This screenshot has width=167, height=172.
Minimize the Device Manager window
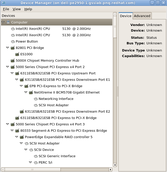click(x=152, y=3)
